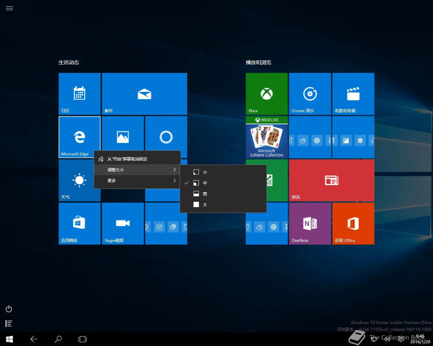Choose 中 tile size
Viewport: 433px width, 346px height.
pos(223,183)
